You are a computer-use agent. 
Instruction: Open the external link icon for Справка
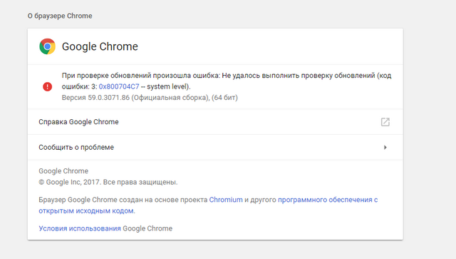[x=385, y=122]
